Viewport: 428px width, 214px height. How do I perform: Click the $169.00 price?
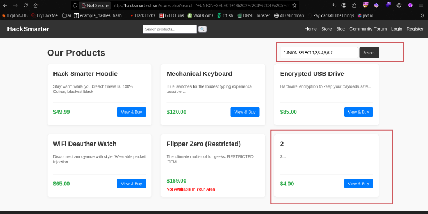[177, 181]
